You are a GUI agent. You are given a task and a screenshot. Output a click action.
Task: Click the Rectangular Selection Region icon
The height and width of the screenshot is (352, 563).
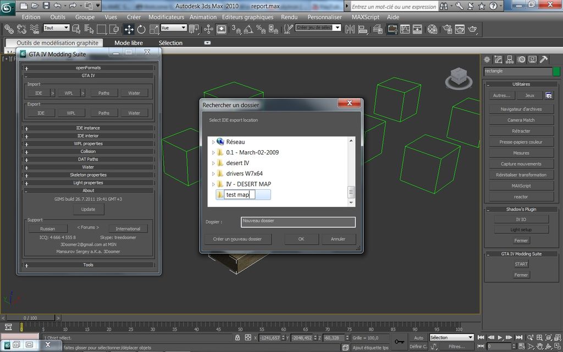(x=102, y=29)
